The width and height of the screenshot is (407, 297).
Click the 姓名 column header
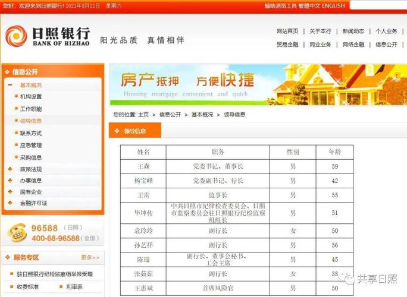pyautogui.click(x=143, y=152)
